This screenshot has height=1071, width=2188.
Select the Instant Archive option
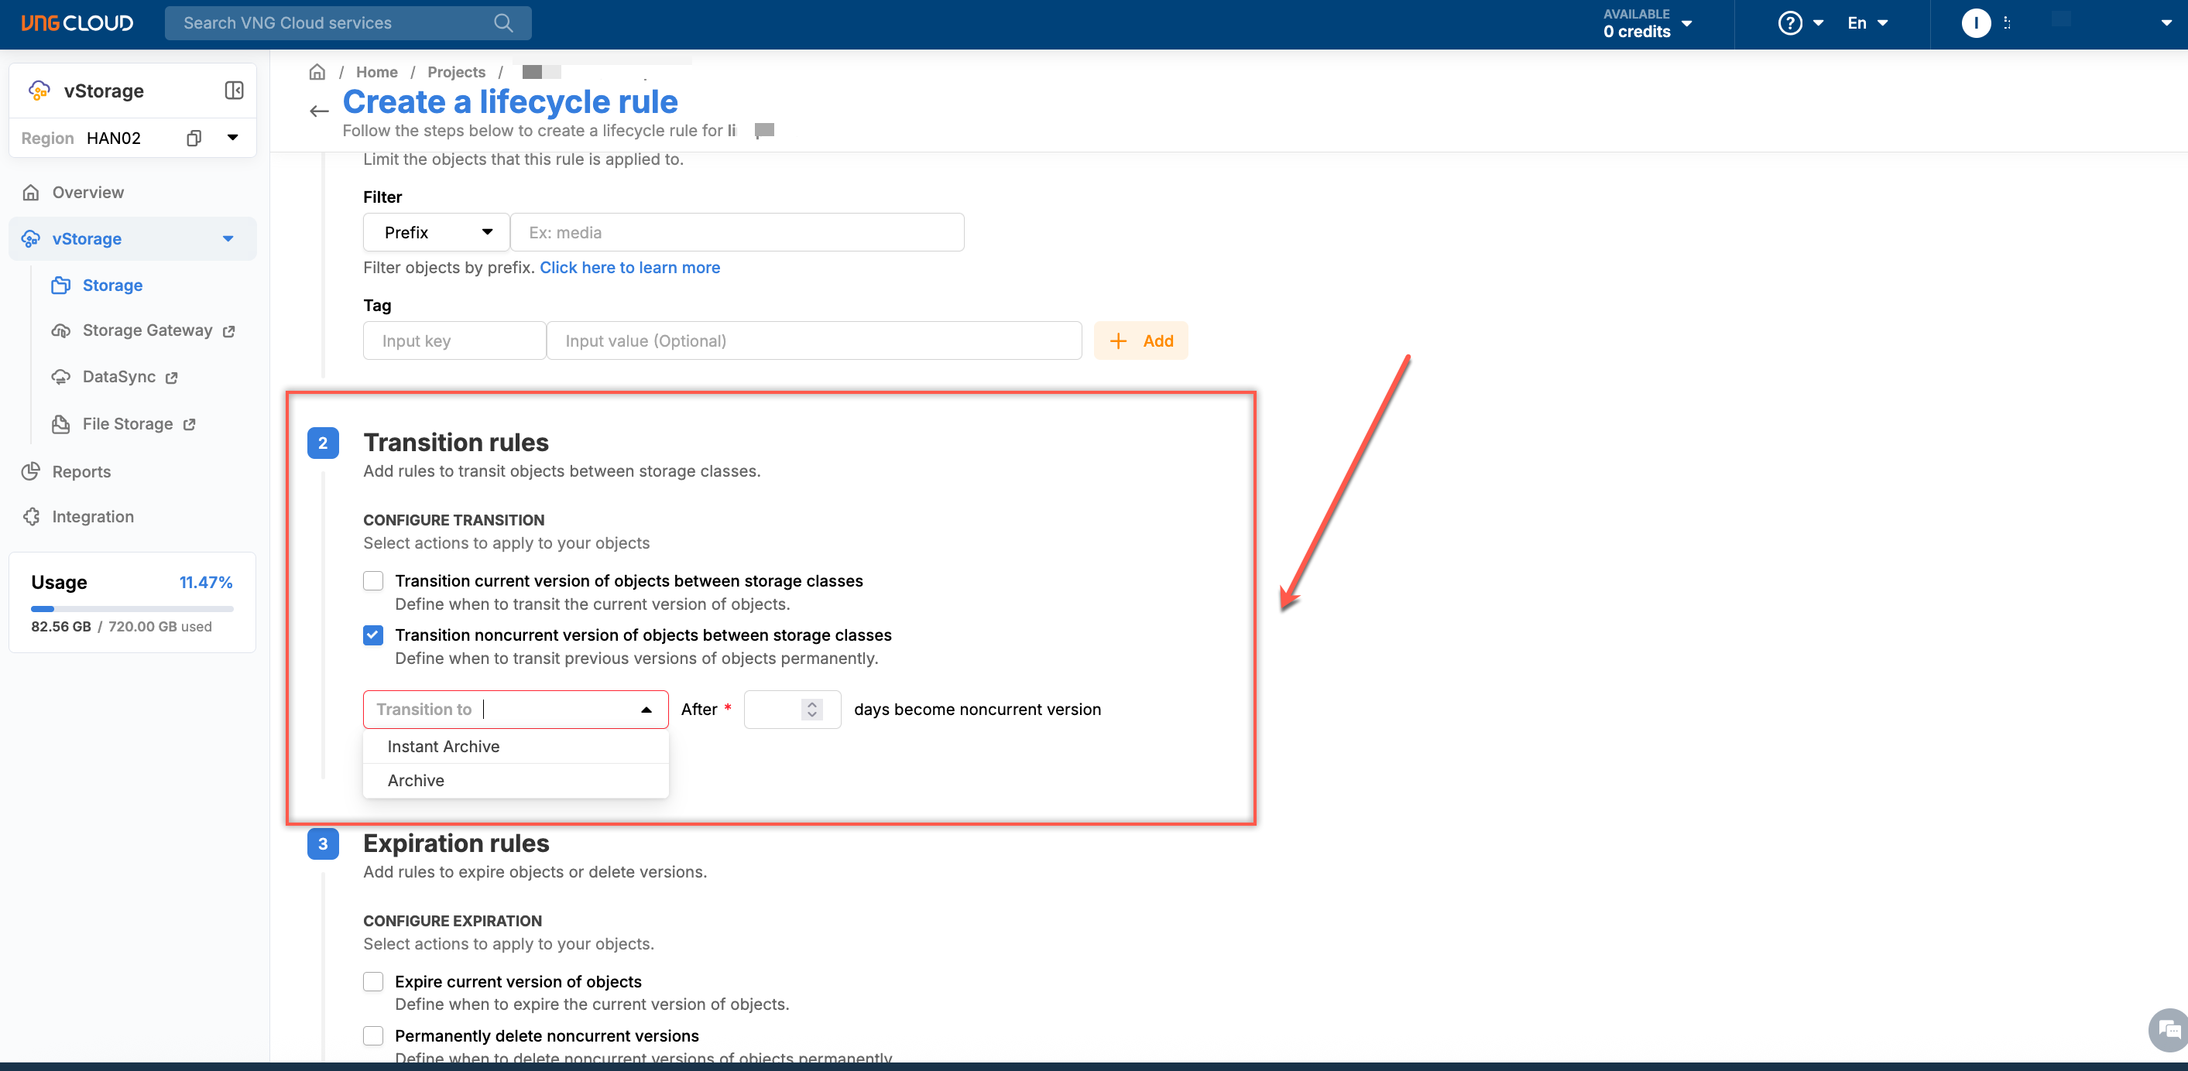(x=444, y=747)
